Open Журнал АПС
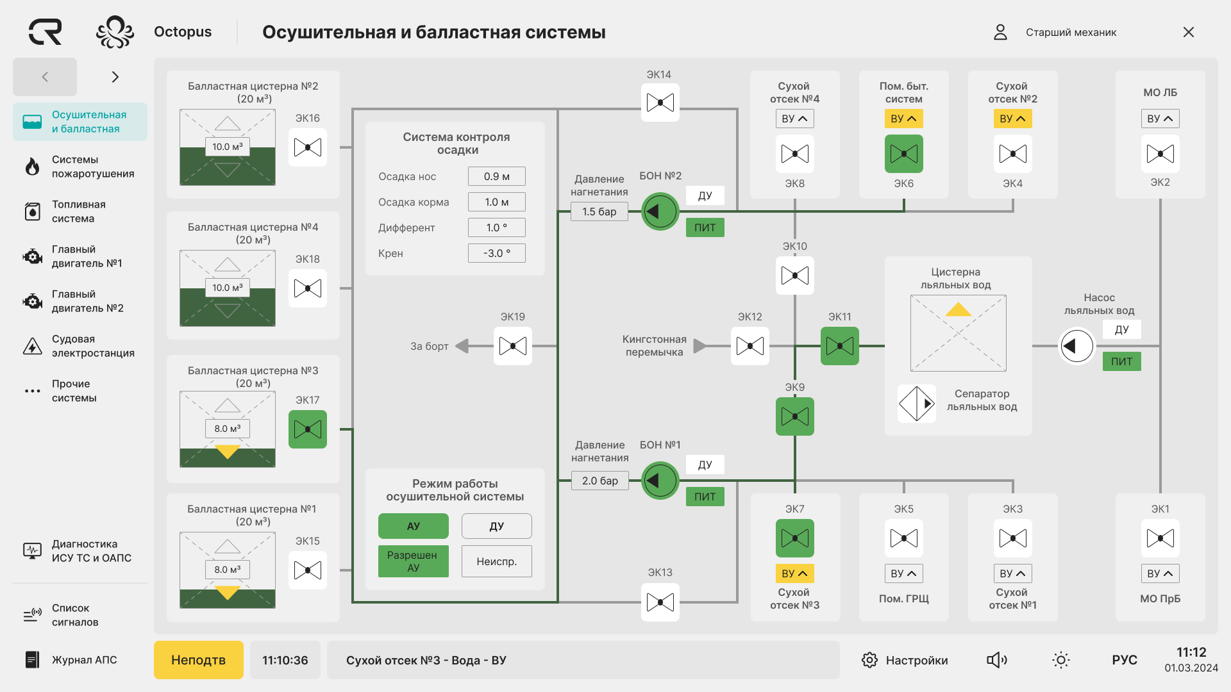 [80, 660]
